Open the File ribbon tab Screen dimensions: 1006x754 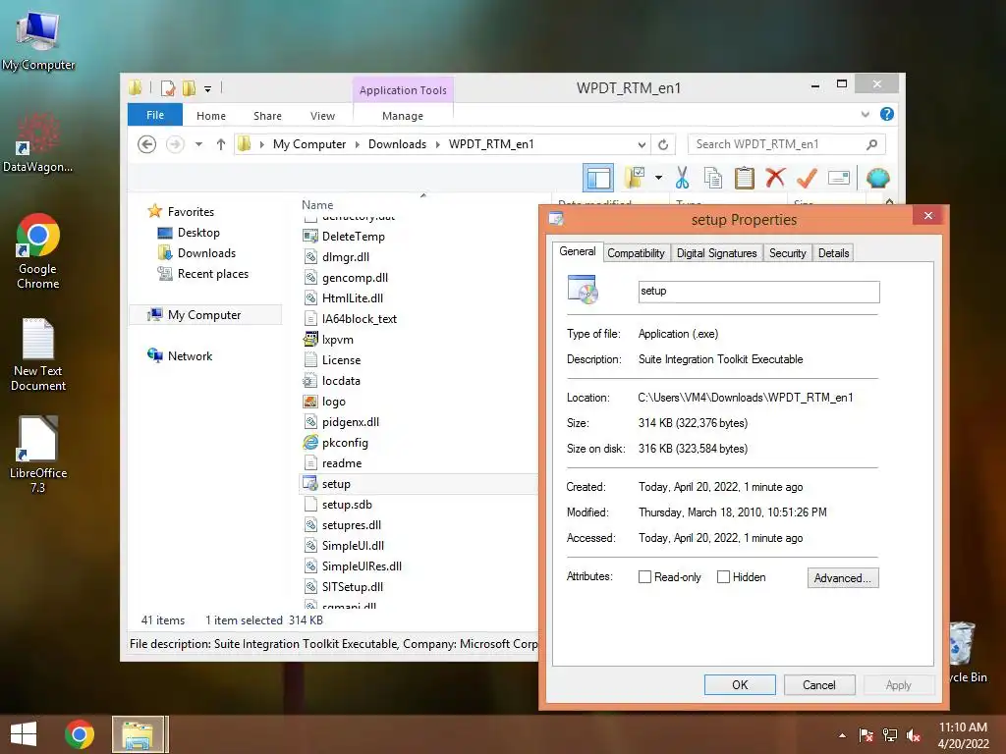click(155, 115)
